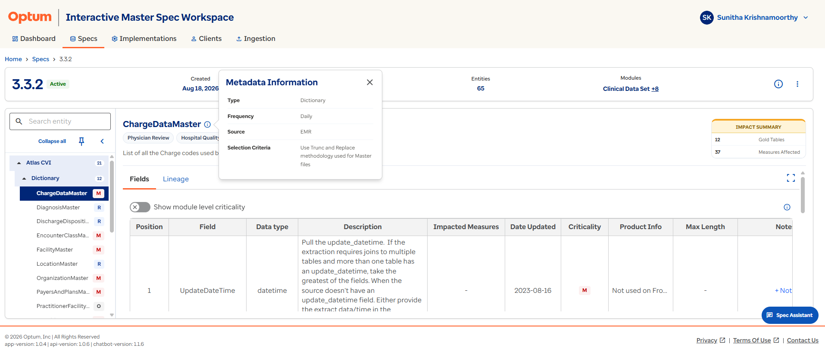This screenshot has height=351, width=825.
Task: Collapse the Dictionary tree node
Action: click(24, 178)
